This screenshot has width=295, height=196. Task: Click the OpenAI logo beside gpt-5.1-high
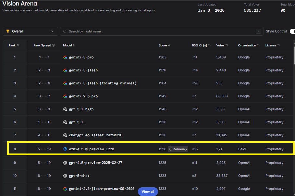[65, 109]
